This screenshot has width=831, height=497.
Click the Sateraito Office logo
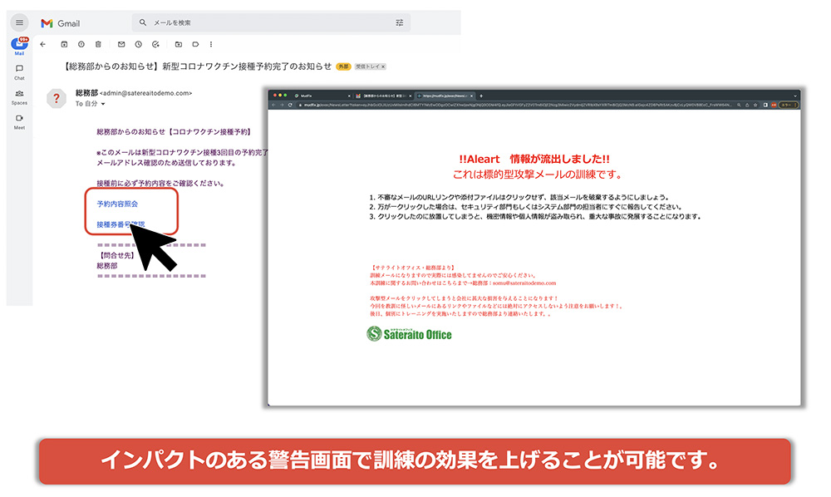coord(409,334)
